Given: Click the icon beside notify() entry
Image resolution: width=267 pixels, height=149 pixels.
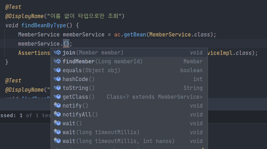Looking at the screenshot, I should pos(57,106).
